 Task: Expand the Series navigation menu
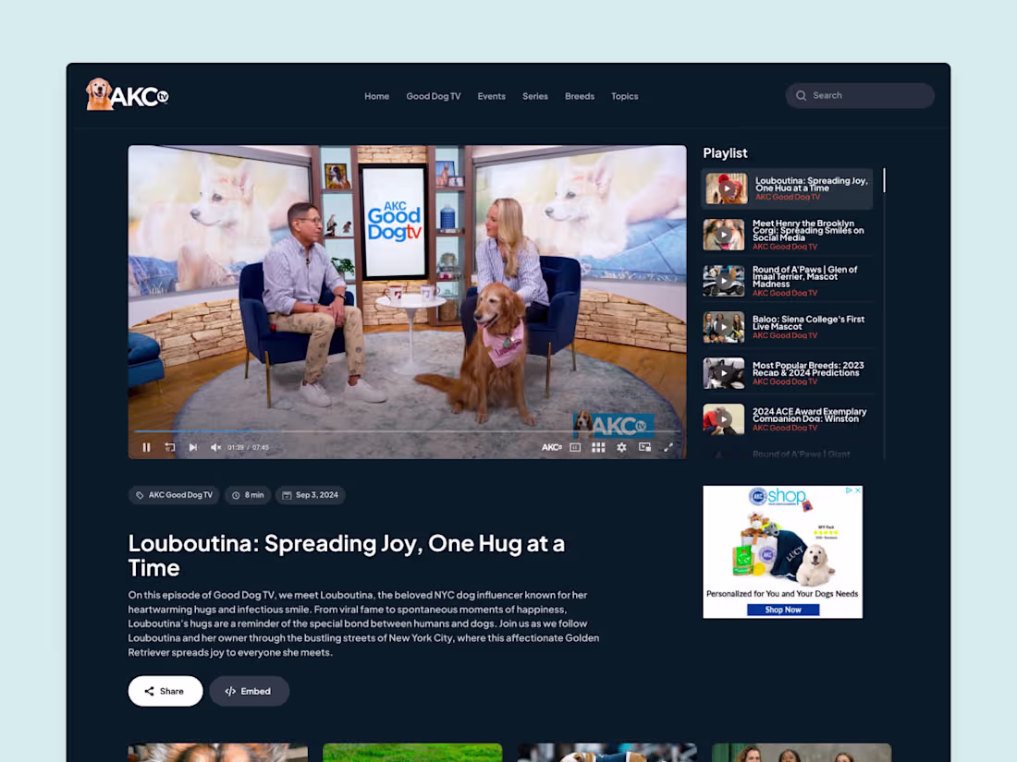tap(534, 96)
